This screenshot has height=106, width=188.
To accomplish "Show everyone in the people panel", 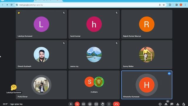I will 166,104.
